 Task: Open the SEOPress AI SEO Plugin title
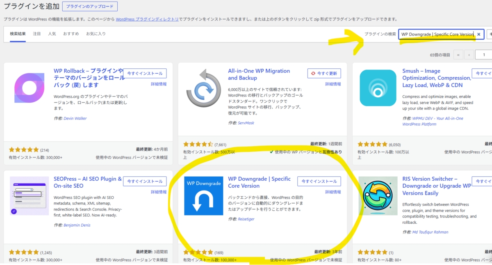click(x=88, y=182)
